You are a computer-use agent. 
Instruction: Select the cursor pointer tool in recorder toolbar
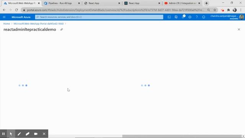pyautogui.click(x=11, y=134)
